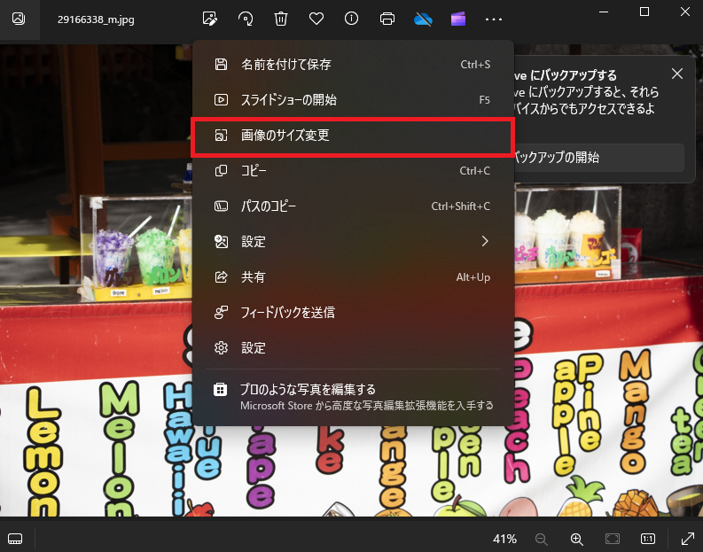
Task: Choose 共有 from the menu
Action: point(353,277)
